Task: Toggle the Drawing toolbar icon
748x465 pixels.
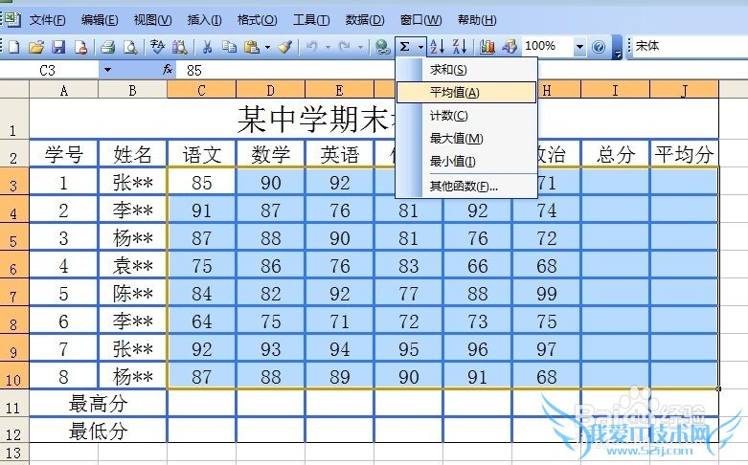Action: [509, 47]
